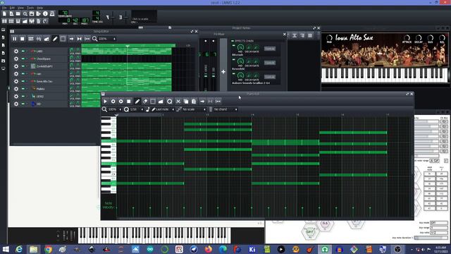Open Song Editor zoom dropdown
Viewport: 451px width, 254px height.
(x=107, y=39)
